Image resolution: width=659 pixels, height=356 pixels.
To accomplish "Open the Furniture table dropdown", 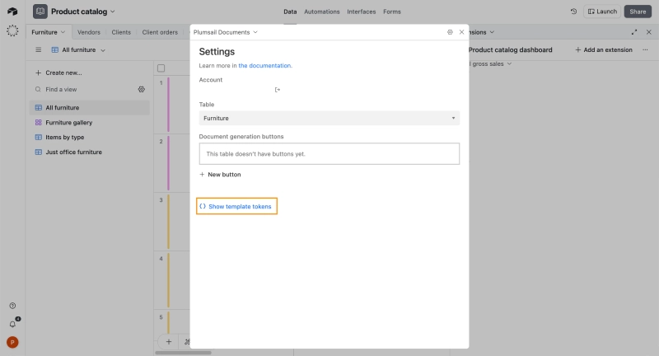I will click(x=329, y=118).
